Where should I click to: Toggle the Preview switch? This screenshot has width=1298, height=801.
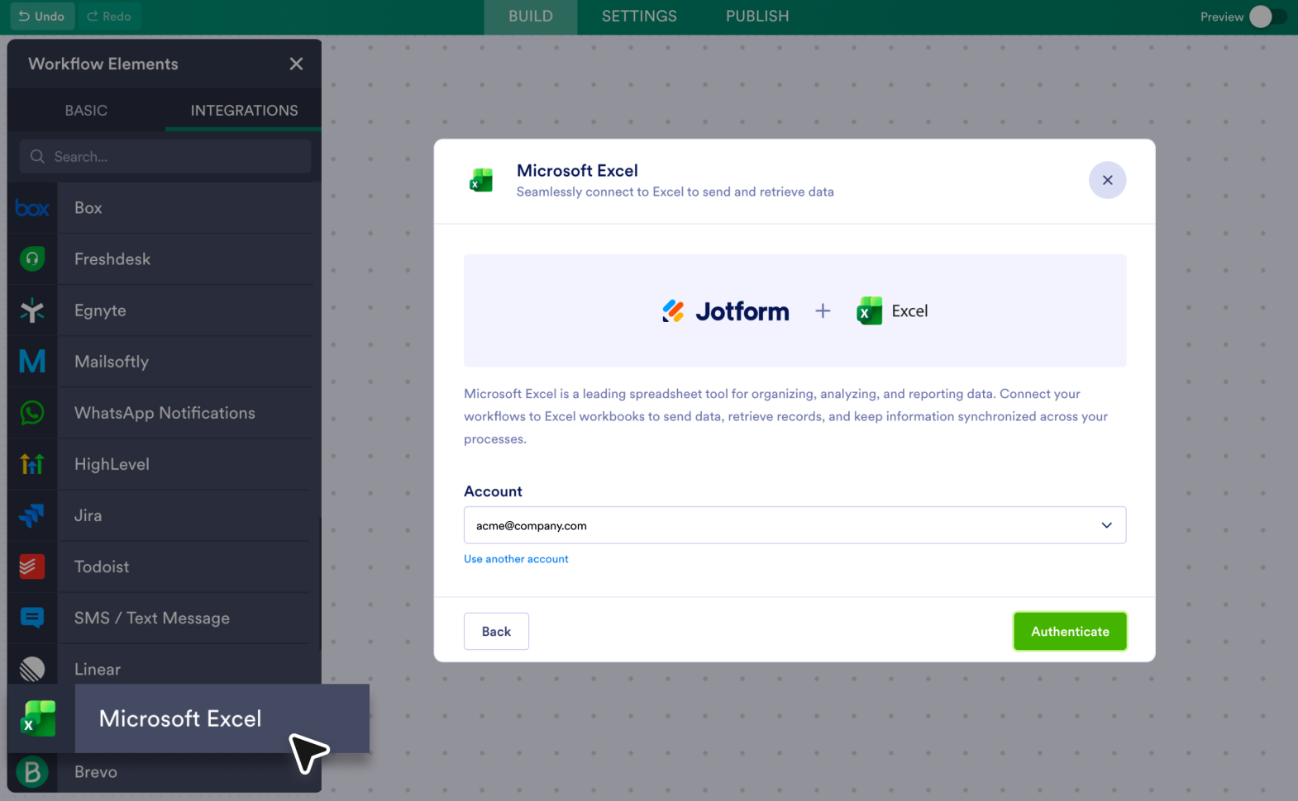(x=1267, y=17)
